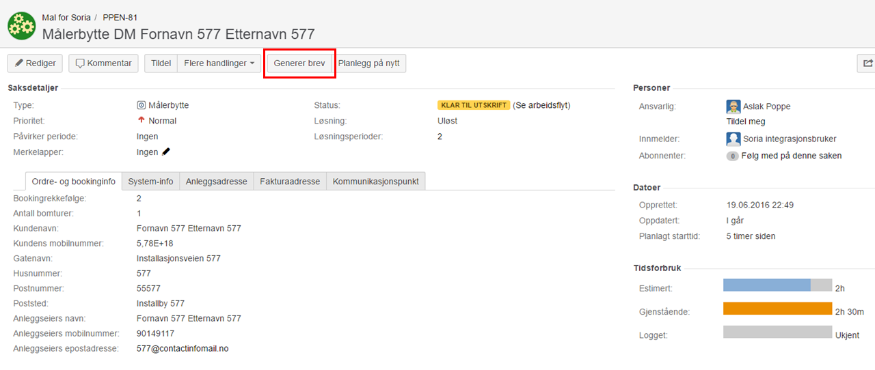Viewport: 875px width, 370px height.
Task: Click the abonnenter count badge
Action: [x=732, y=156]
